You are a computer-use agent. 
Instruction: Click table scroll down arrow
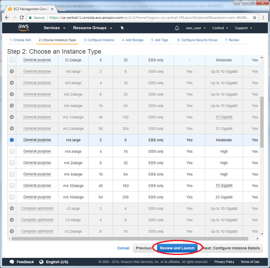point(262,234)
